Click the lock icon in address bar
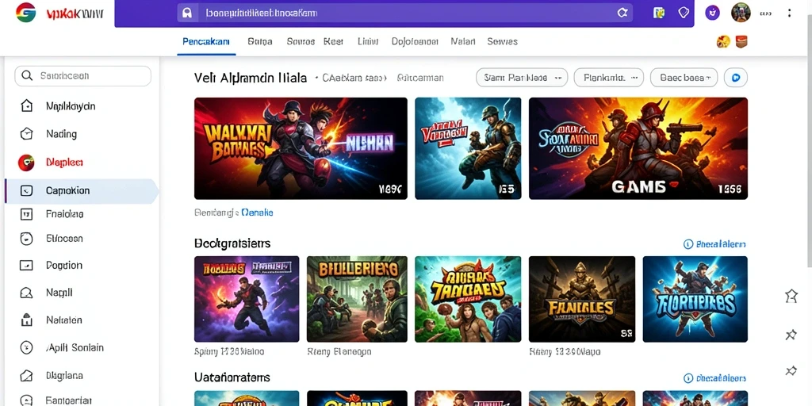Viewport: 812px width, 406px height. (x=187, y=13)
